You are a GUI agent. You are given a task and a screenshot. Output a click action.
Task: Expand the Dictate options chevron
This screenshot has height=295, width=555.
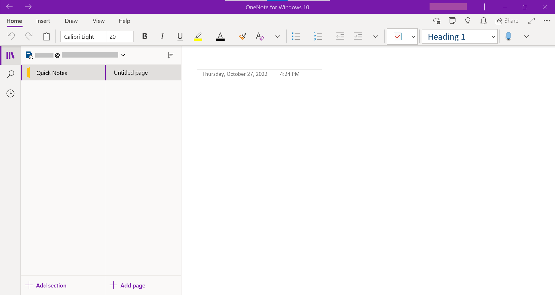click(527, 36)
